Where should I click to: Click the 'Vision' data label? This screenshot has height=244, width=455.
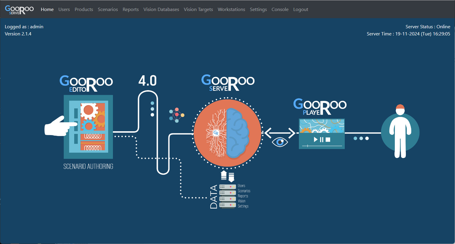tap(242, 201)
